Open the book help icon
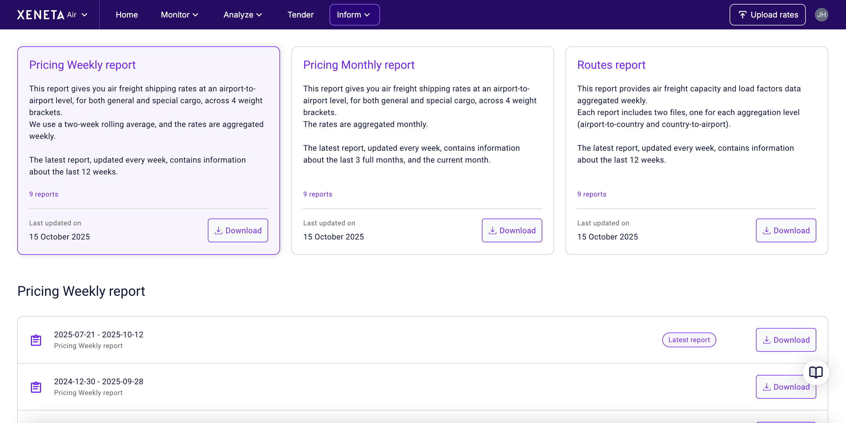The height and width of the screenshot is (423, 846). coord(815,372)
